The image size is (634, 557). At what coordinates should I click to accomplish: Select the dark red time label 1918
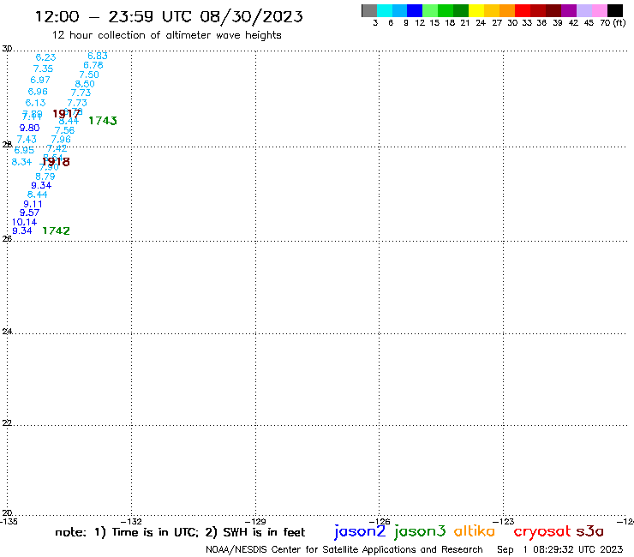[x=56, y=162]
